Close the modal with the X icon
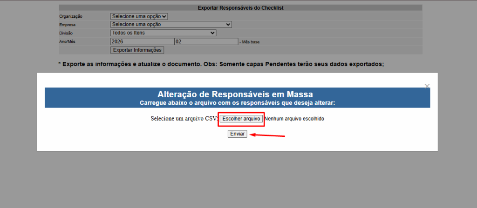 [x=427, y=86]
